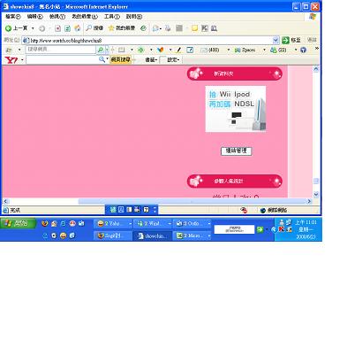Open the Back history dropdown arrow
This screenshot has height=340, width=347.
33,28
